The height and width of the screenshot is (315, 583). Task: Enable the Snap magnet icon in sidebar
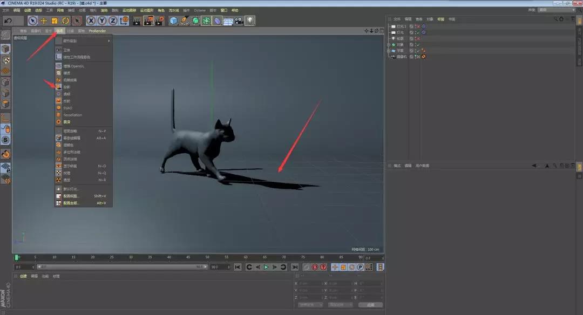(x=5, y=154)
